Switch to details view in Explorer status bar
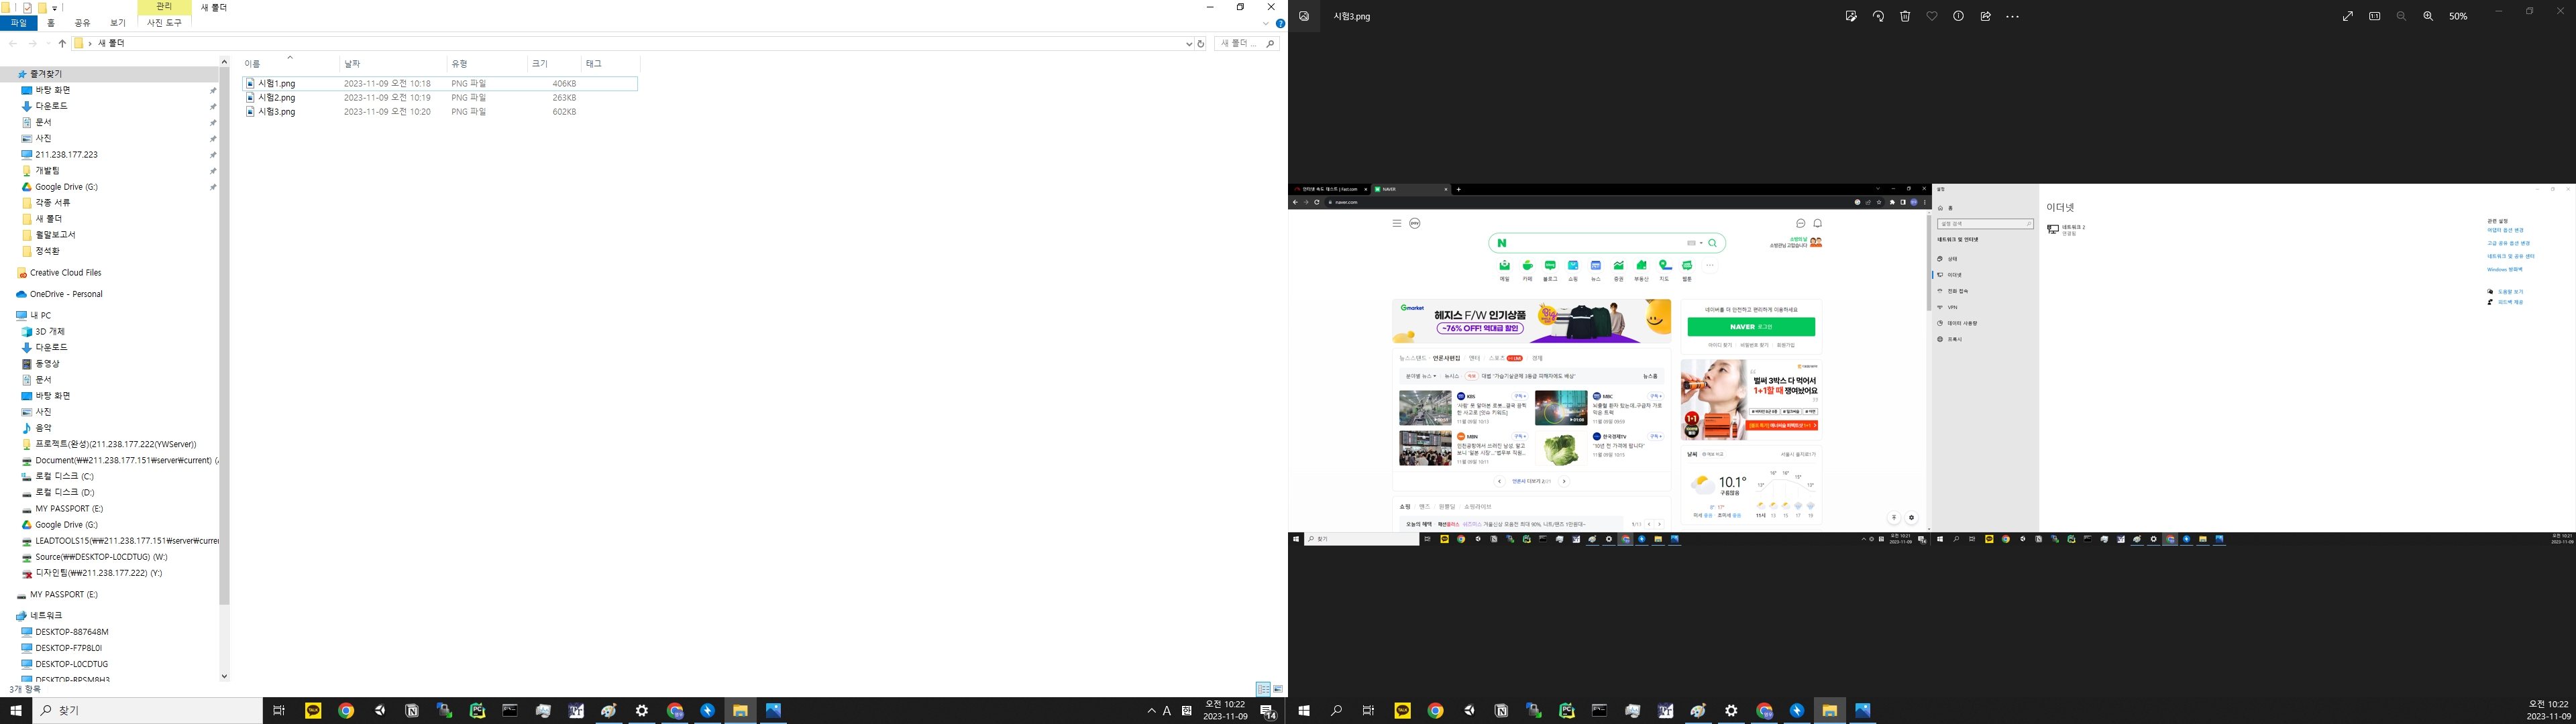 click(1263, 689)
